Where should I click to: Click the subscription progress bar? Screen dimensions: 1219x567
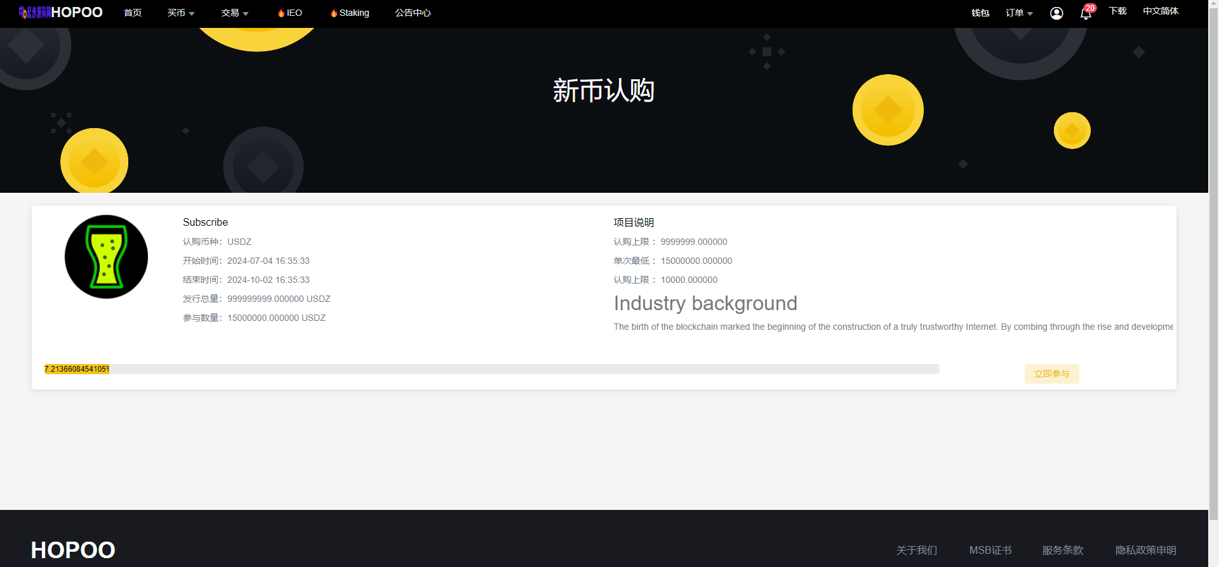coord(491,369)
